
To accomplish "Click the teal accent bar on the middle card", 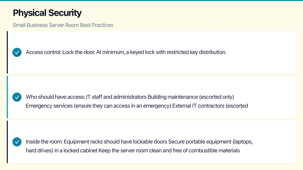I will (x=7, y=97).
